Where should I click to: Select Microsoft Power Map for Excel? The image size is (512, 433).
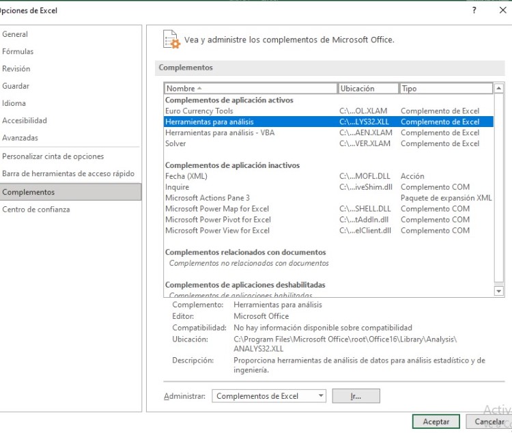pos(328,208)
